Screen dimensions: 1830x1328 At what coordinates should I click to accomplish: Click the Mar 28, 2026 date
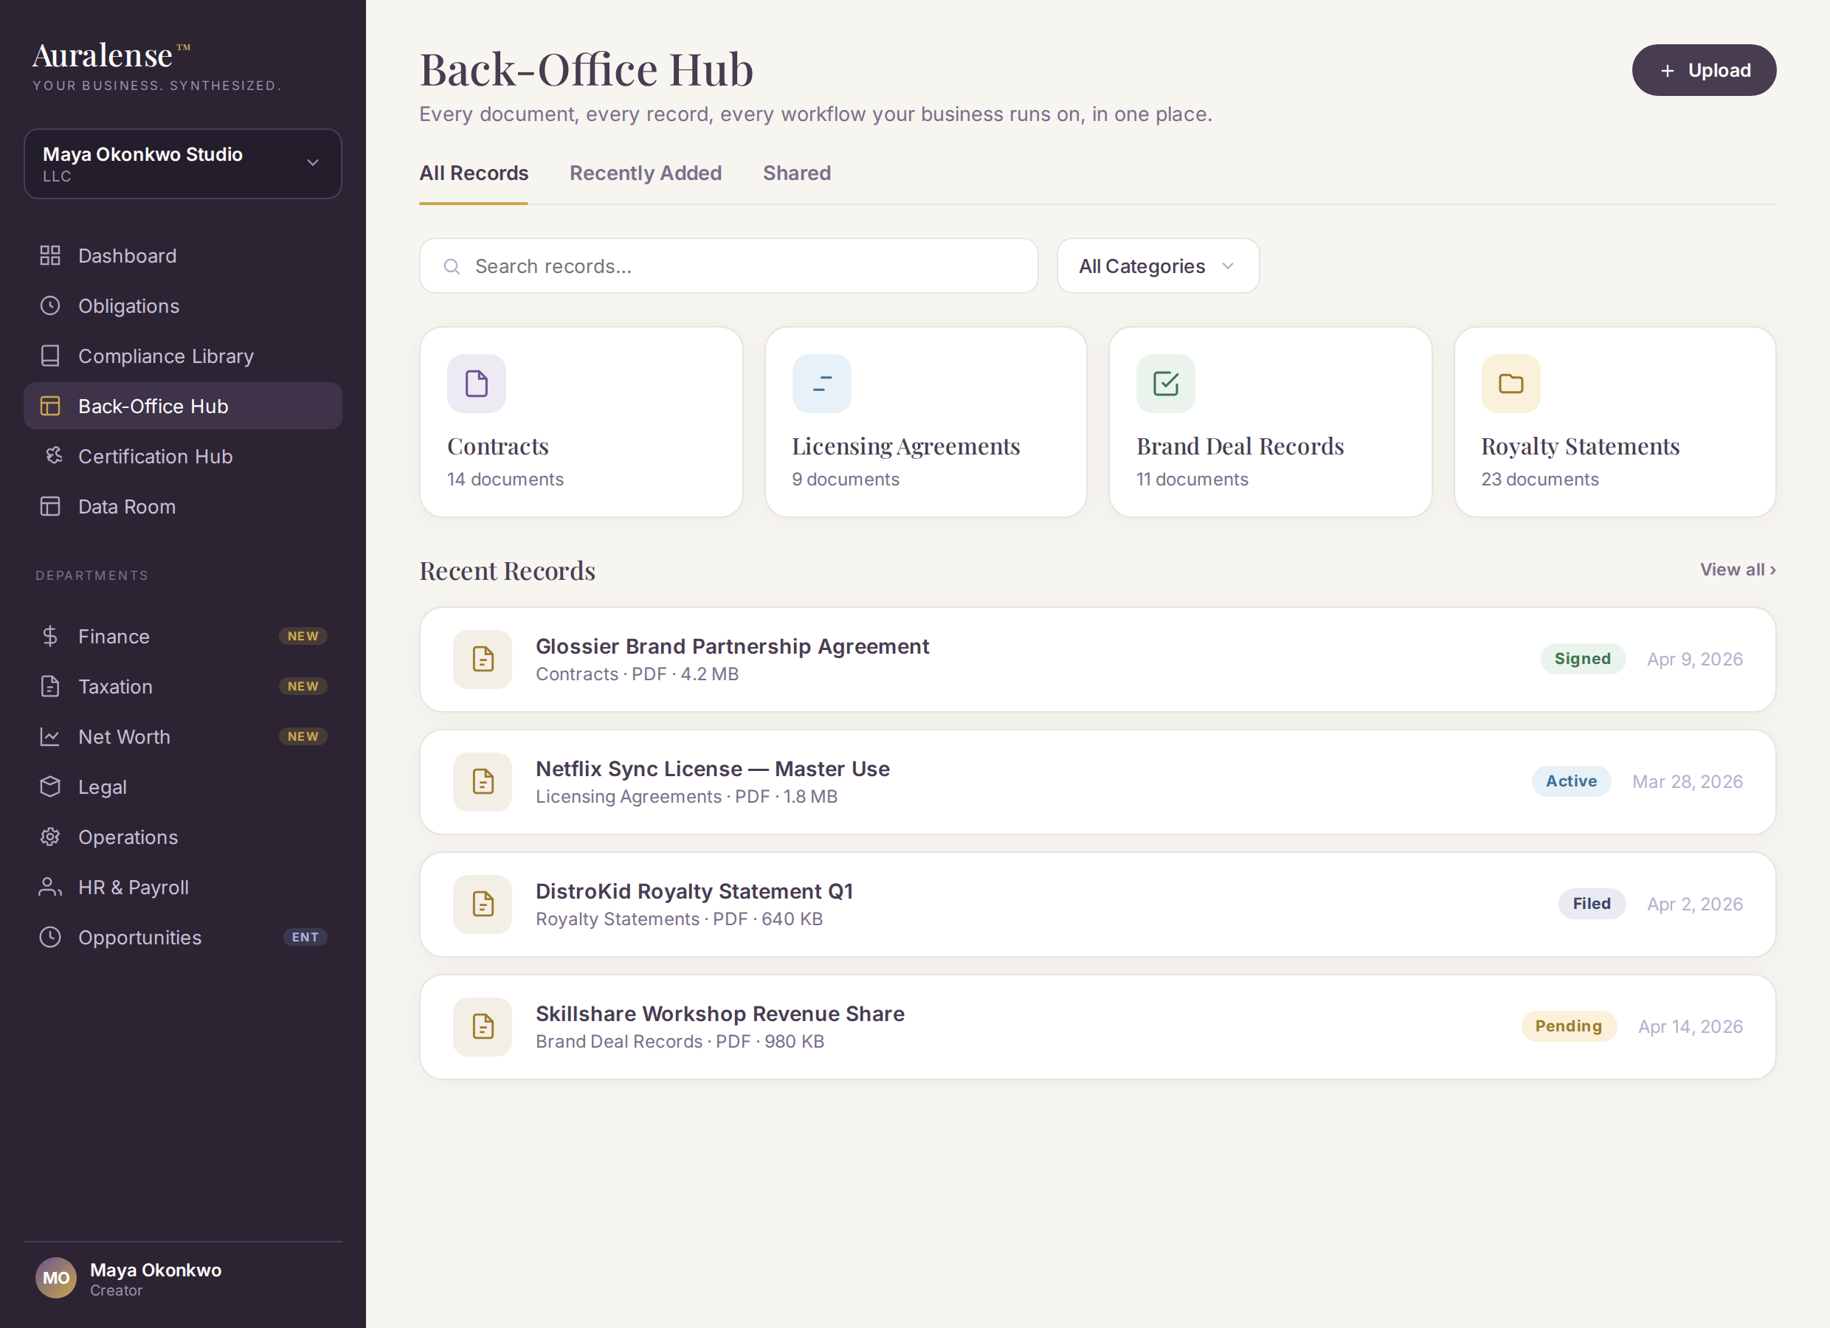(1687, 782)
